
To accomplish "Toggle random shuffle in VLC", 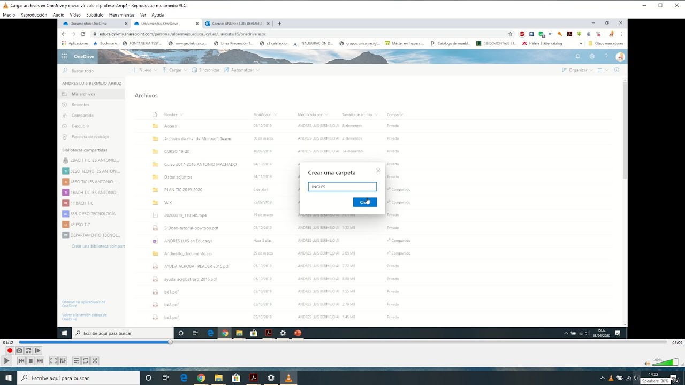I will pos(95,361).
